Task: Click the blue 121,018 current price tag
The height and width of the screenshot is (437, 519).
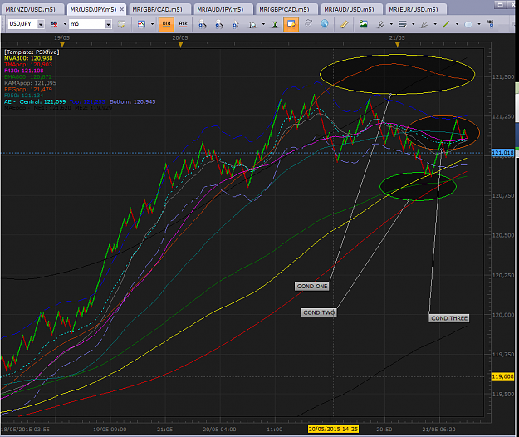Action: point(502,153)
